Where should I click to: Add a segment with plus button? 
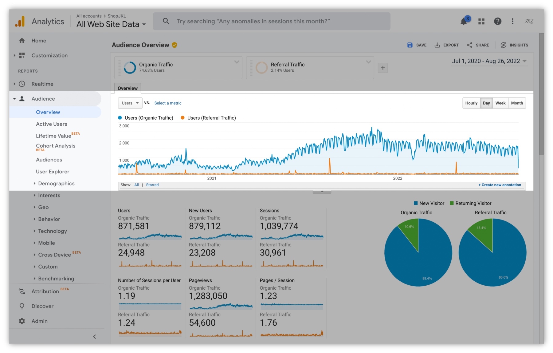(383, 68)
